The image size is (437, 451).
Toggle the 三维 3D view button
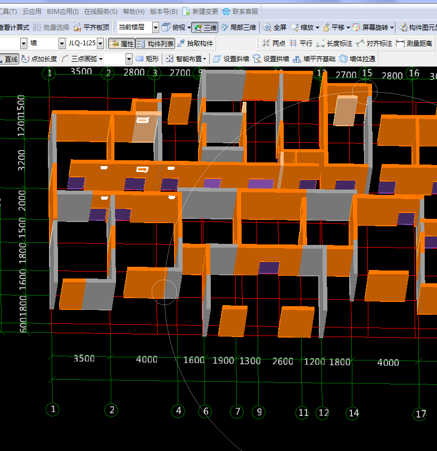[205, 28]
